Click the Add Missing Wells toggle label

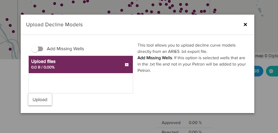[65, 49]
